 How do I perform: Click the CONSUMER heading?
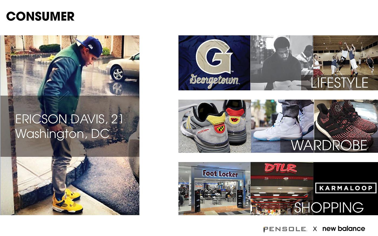tap(40, 16)
